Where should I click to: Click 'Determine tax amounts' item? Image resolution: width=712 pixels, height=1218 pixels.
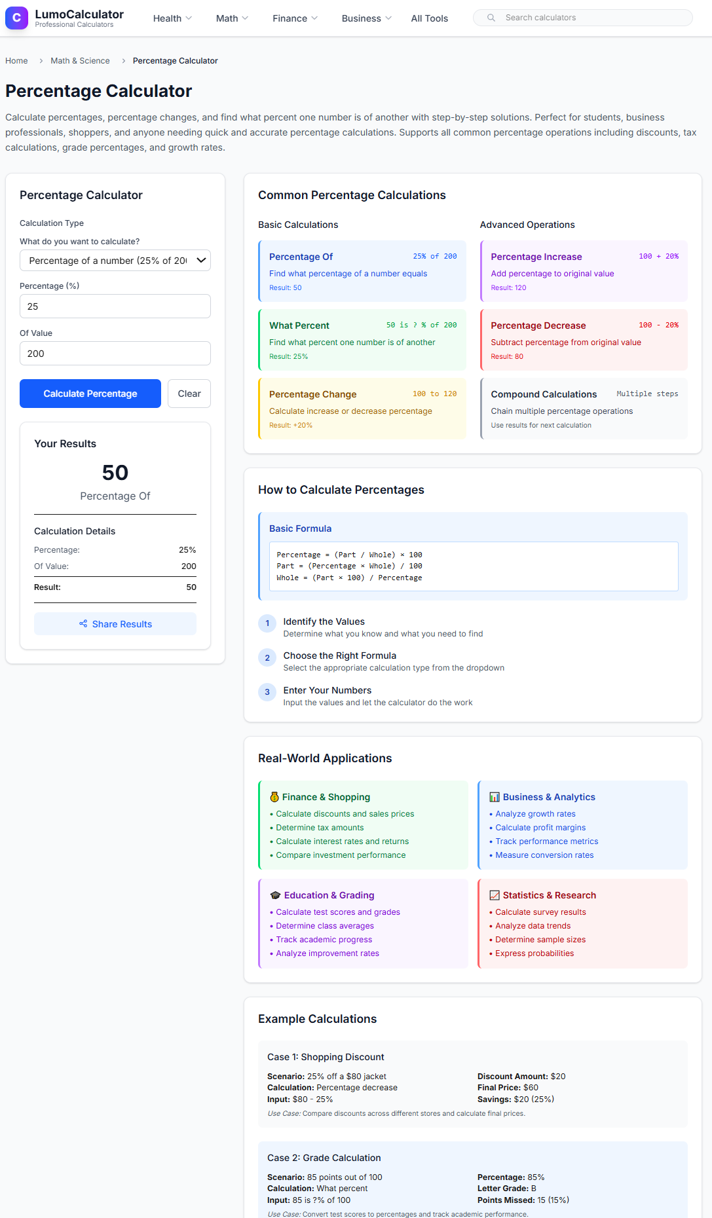pos(320,828)
